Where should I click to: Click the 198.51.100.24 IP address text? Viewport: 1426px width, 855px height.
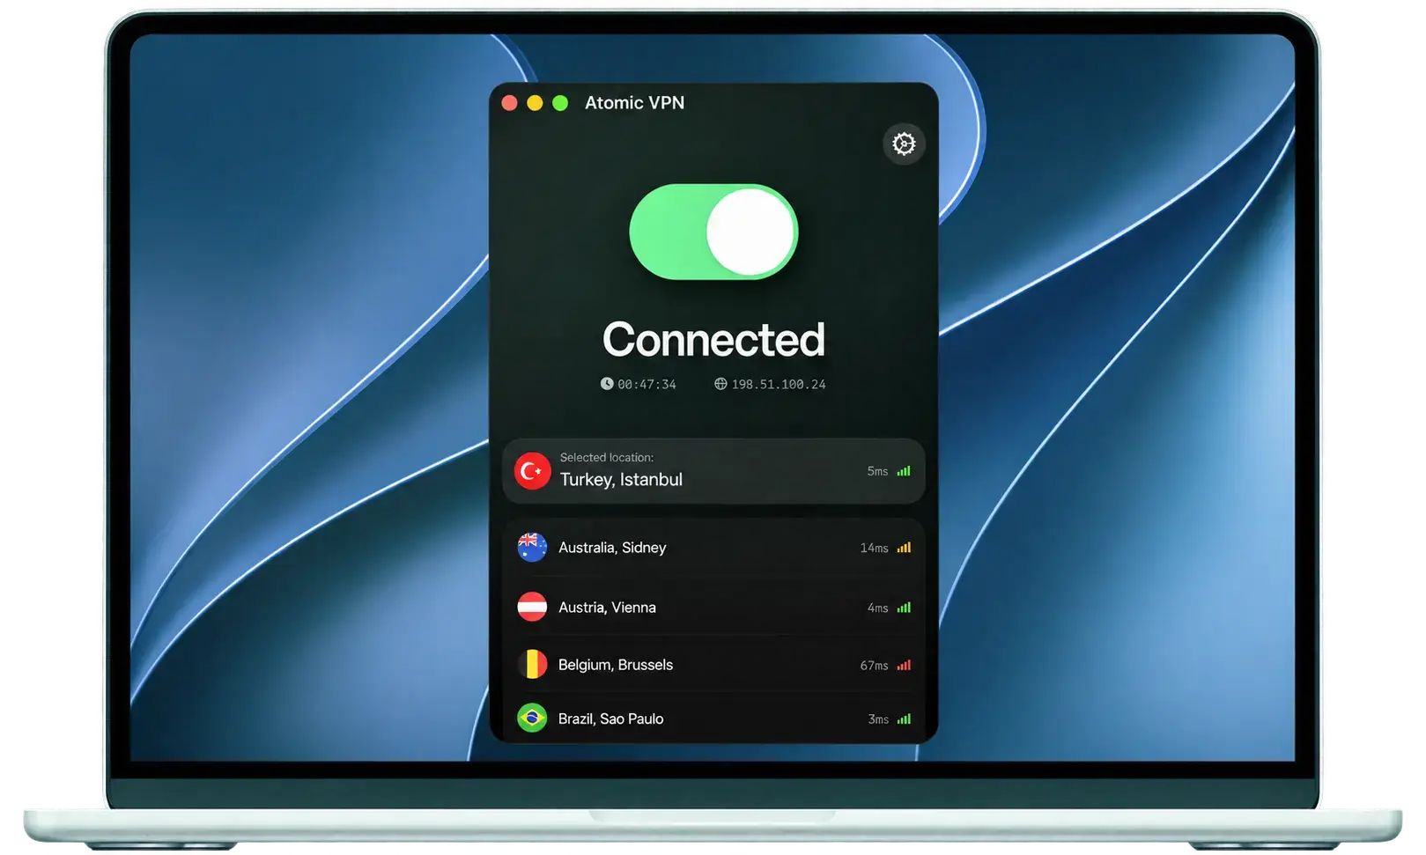click(779, 384)
